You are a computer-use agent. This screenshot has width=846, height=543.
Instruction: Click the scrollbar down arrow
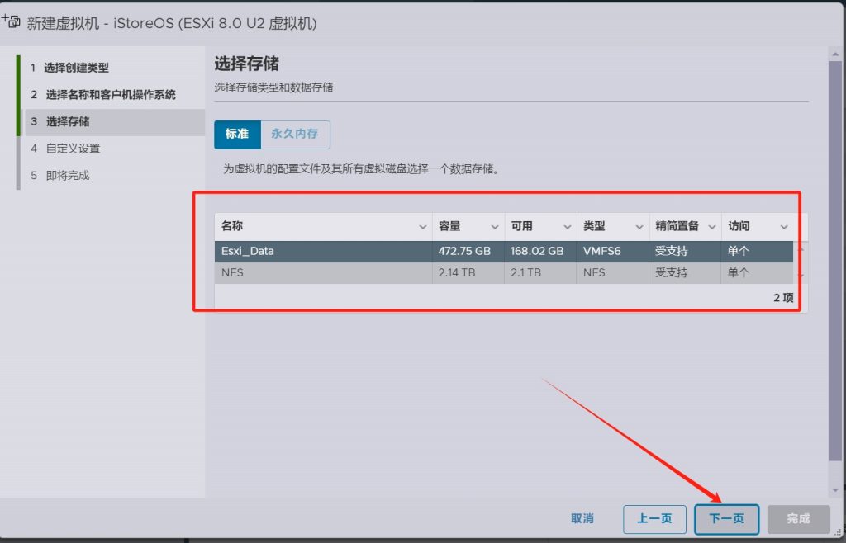835,490
